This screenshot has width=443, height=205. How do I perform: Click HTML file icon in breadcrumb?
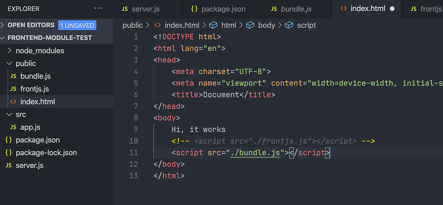pyautogui.click(x=157, y=25)
